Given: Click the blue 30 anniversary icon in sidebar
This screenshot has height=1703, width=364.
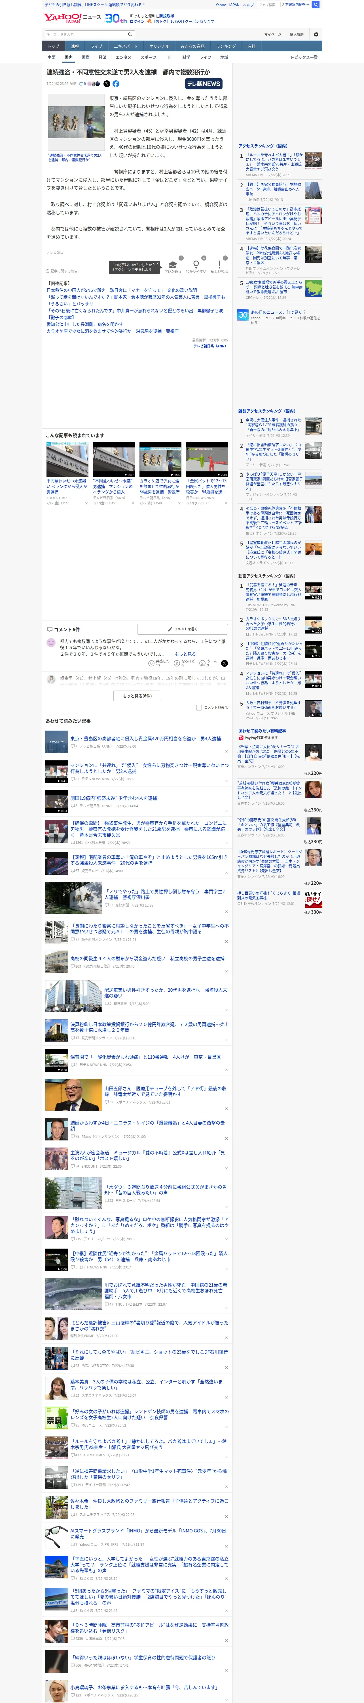Looking at the screenshot, I should (243, 315).
